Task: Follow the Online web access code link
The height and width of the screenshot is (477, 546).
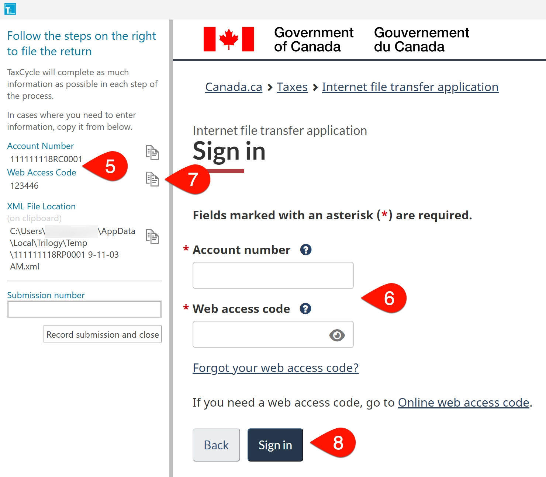Action: [463, 403]
